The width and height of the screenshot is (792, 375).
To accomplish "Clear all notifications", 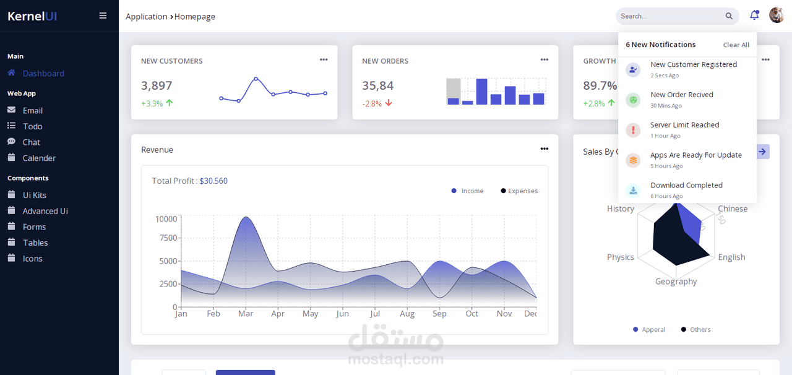I will (x=736, y=45).
